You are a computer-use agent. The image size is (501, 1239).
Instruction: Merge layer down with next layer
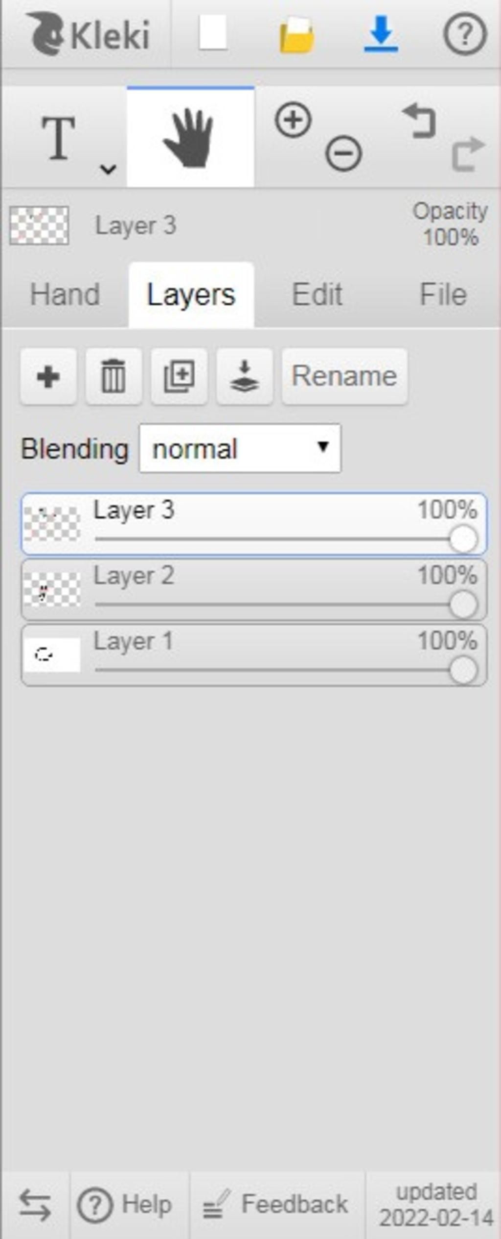[x=245, y=376]
